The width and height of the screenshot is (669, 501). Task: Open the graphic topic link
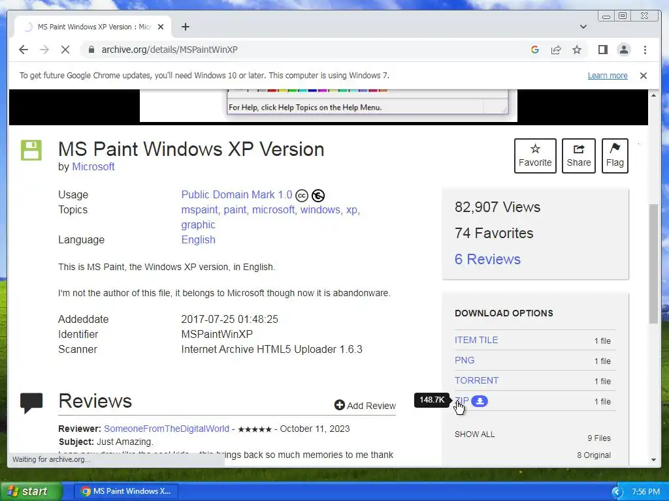pos(198,224)
